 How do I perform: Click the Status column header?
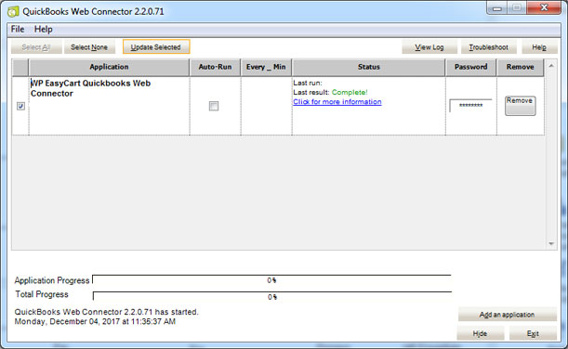point(369,67)
